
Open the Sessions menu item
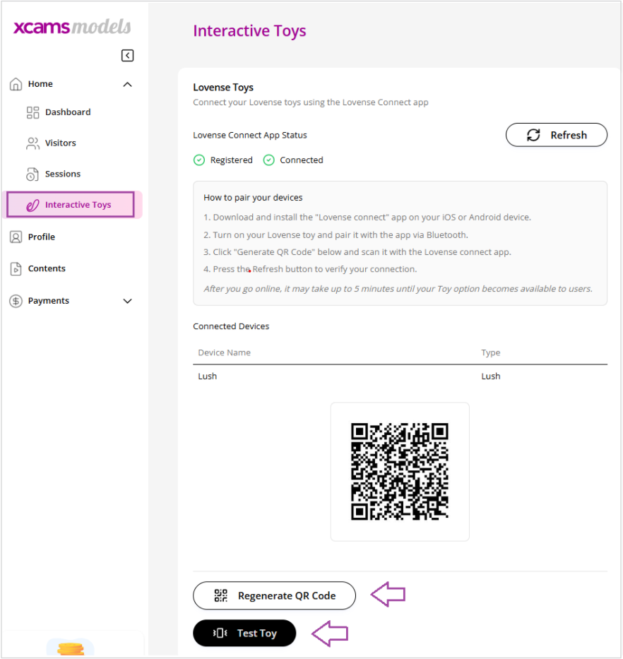point(63,174)
